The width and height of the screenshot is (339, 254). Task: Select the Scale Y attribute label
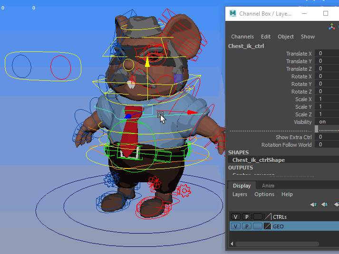click(x=303, y=107)
